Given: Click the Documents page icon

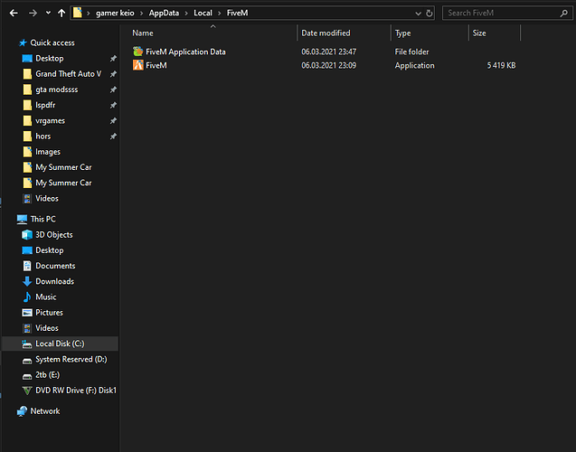Looking at the screenshot, I should pyautogui.click(x=27, y=266).
